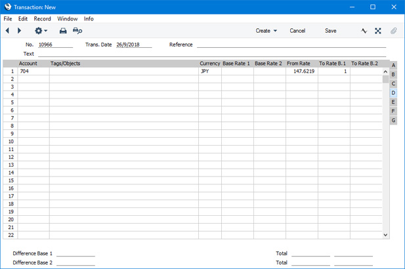Click the print preview icon
Image resolution: width=405 pixels, height=269 pixels.
coord(77,31)
